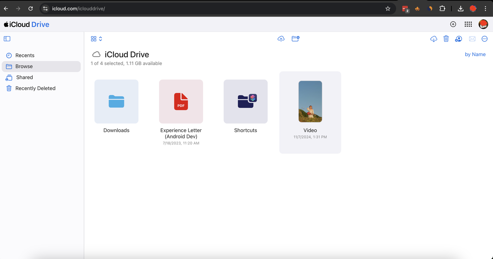
Task: Go to Shared in the sidebar
Action: [x=24, y=77]
